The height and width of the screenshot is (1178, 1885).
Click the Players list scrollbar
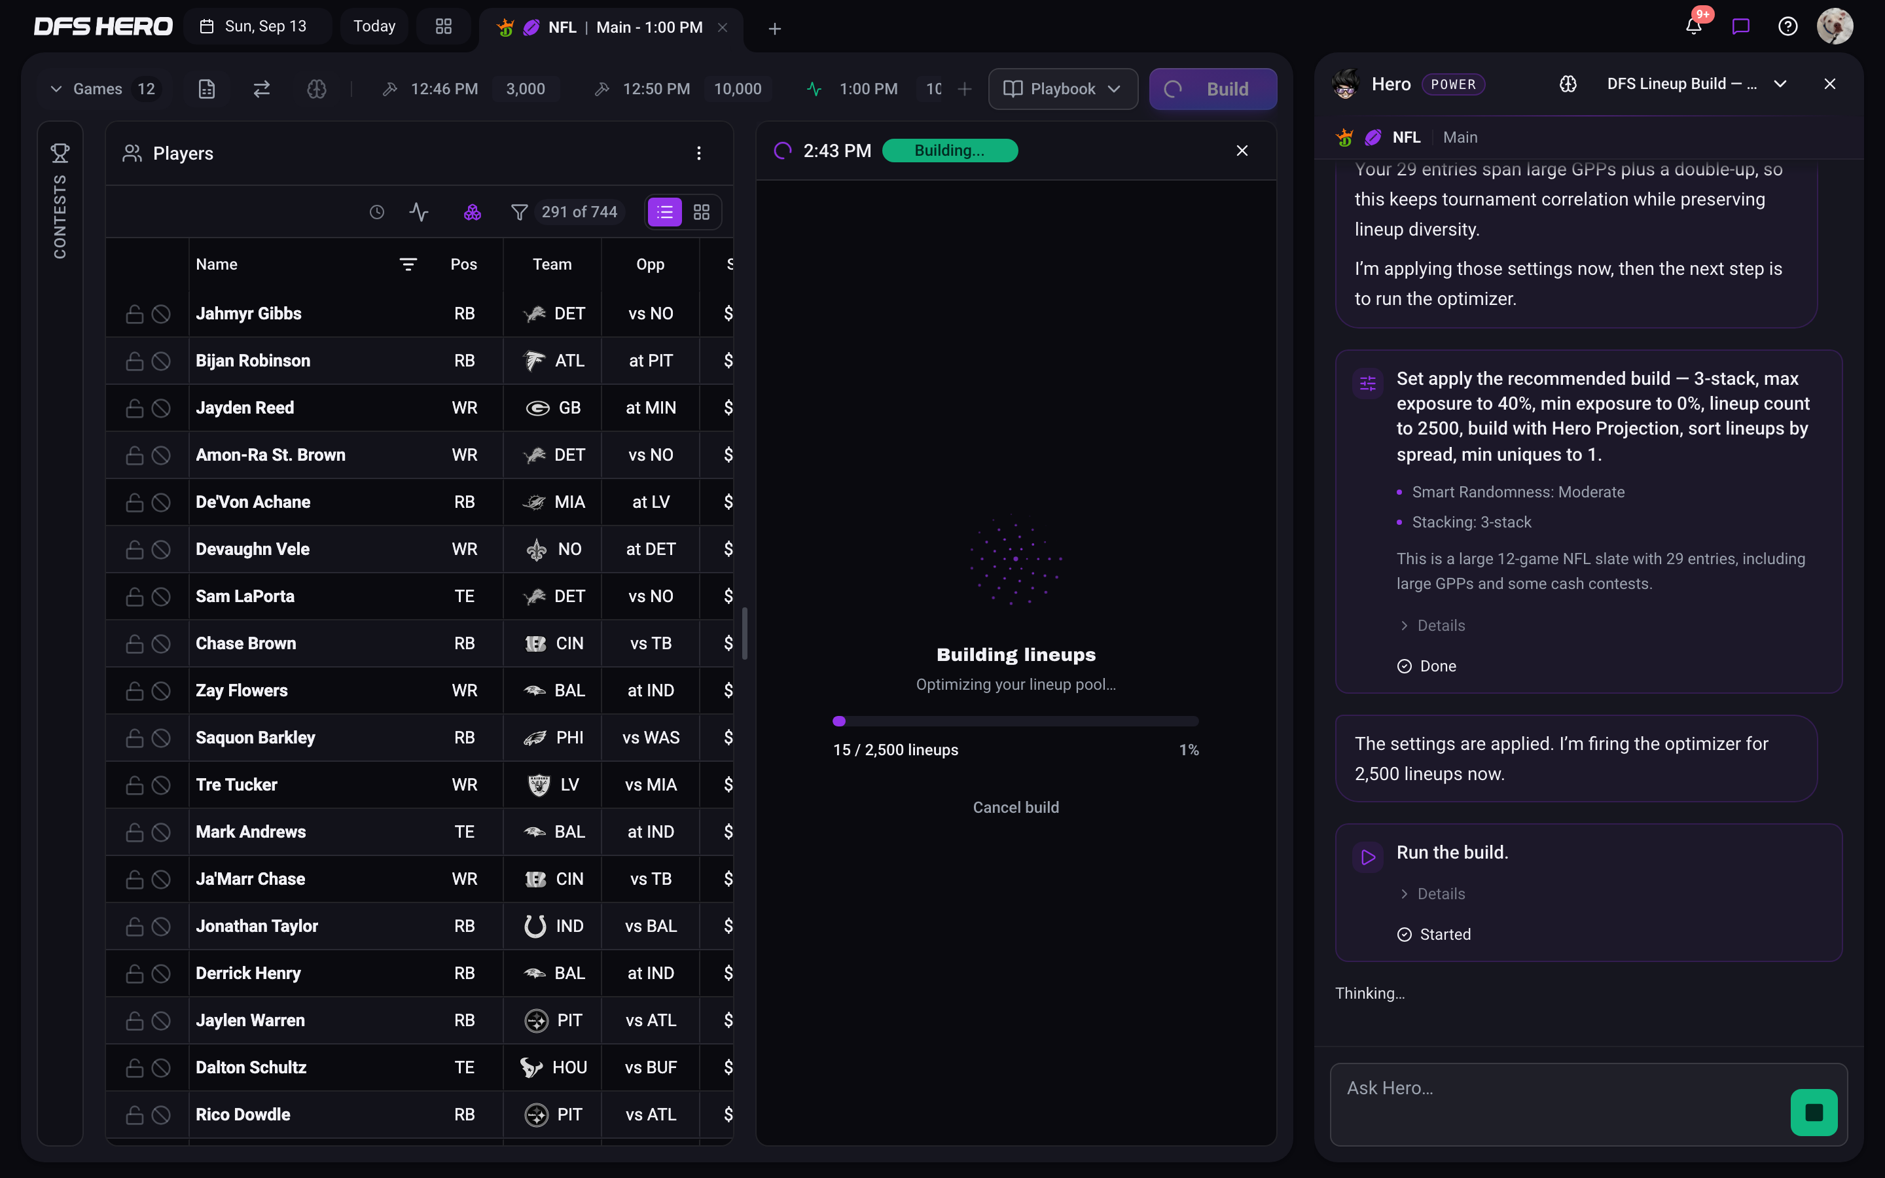745,633
